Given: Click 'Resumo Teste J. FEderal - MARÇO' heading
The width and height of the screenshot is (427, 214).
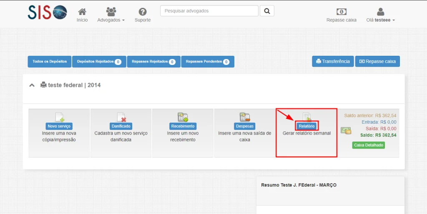Looking at the screenshot, I should (299, 185).
